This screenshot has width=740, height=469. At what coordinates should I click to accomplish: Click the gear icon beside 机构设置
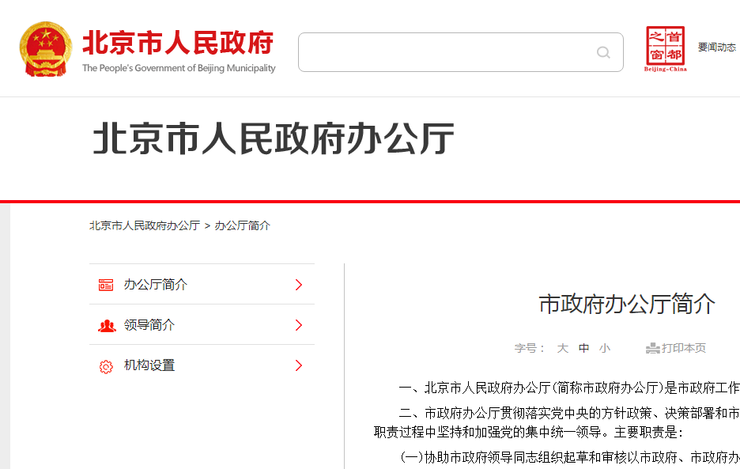pyautogui.click(x=105, y=365)
